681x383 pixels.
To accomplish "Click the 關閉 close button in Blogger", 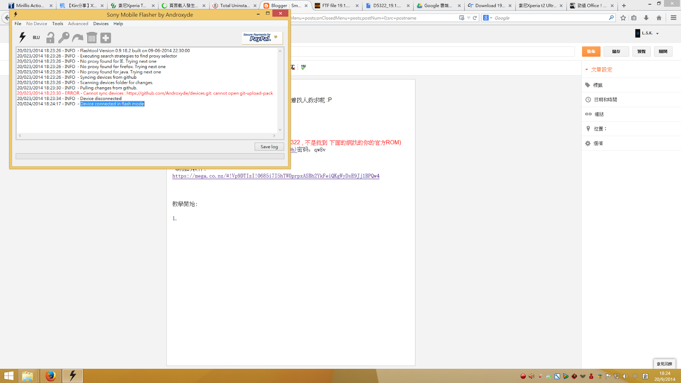I will [x=663, y=51].
